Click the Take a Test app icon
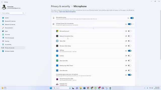Viewport: 161px width, 90px height. point(57,41)
